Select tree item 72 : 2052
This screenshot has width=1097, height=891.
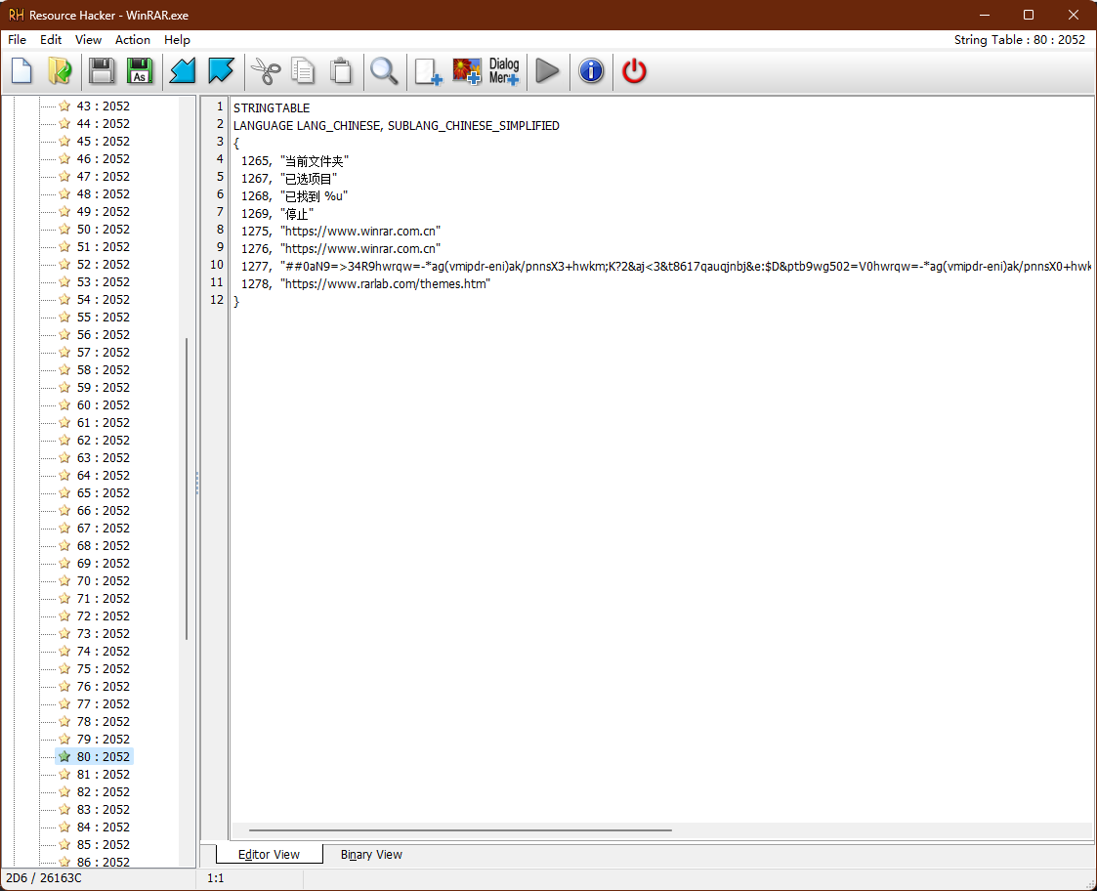(103, 615)
